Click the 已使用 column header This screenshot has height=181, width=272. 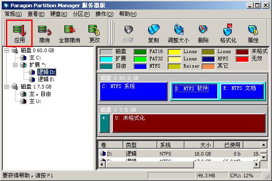(228, 145)
